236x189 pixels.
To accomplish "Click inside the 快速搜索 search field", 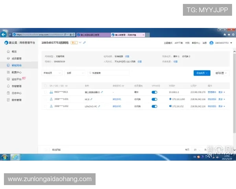I will pyautogui.click(x=109, y=73).
